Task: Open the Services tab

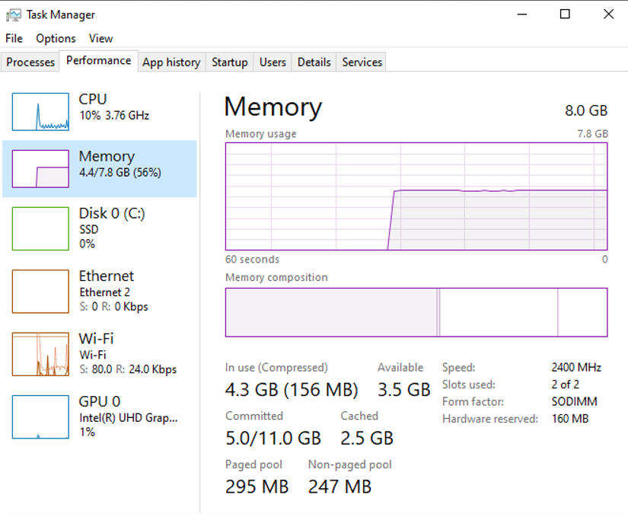Action: pyautogui.click(x=362, y=62)
